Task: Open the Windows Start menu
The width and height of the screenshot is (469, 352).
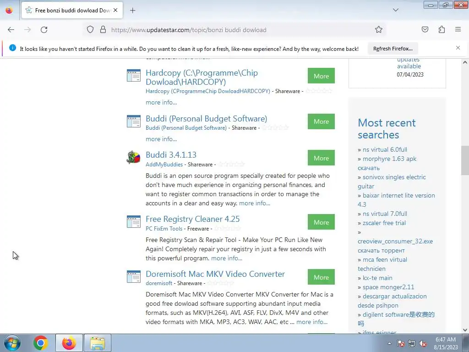Action: pos(12,343)
